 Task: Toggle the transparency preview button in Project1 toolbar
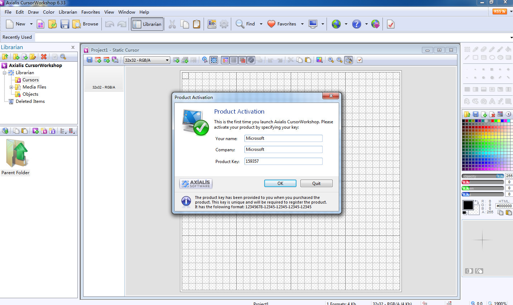[251, 60]
